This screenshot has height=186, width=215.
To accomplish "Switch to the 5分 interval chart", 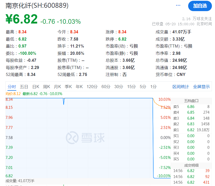I will point(143,87).
